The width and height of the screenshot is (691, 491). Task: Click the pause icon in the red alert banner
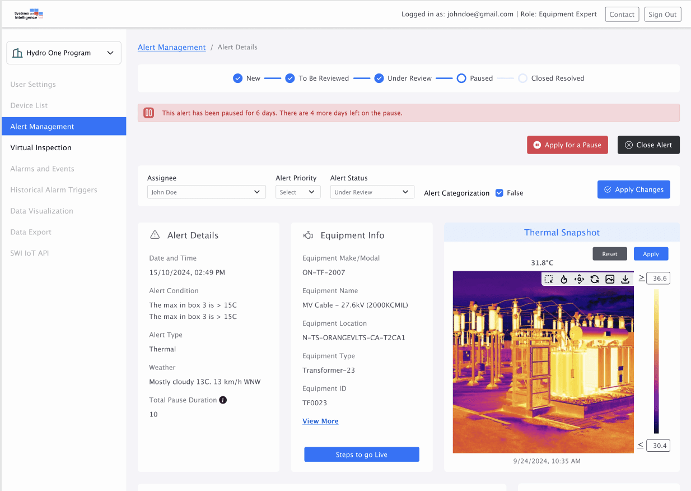148,113
